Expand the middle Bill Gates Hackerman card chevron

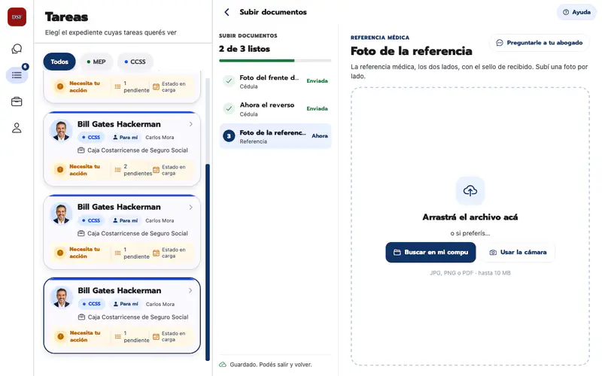(191, 208)
